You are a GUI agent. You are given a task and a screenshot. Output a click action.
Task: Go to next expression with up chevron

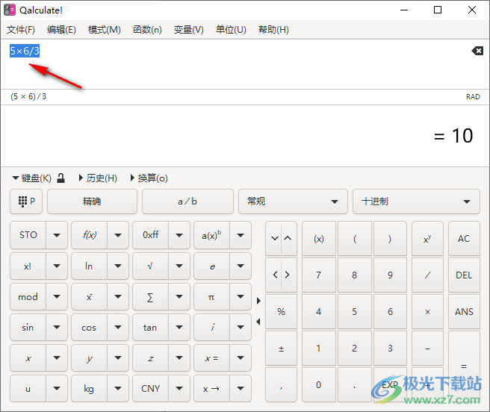(x=288, y=238)
